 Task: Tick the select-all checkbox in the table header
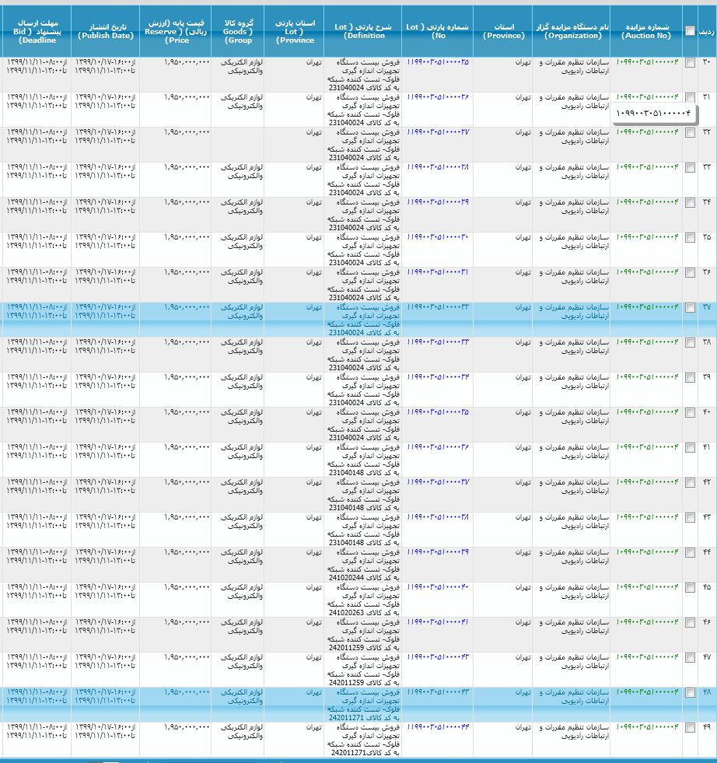pos(691,31)
